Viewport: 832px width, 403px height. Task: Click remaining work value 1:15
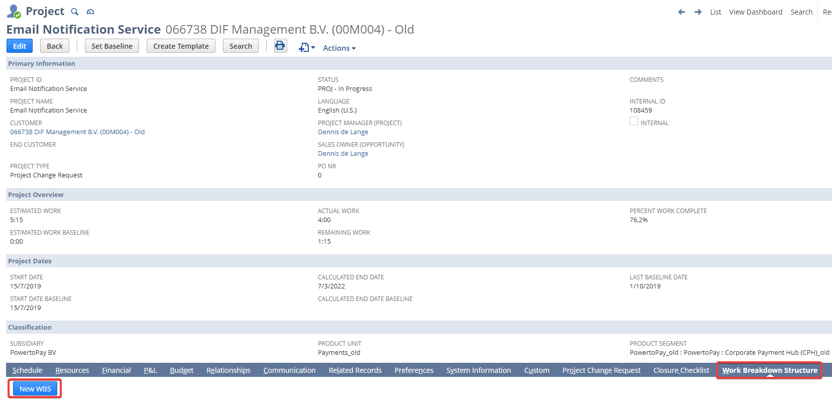(x=324, y=241)
